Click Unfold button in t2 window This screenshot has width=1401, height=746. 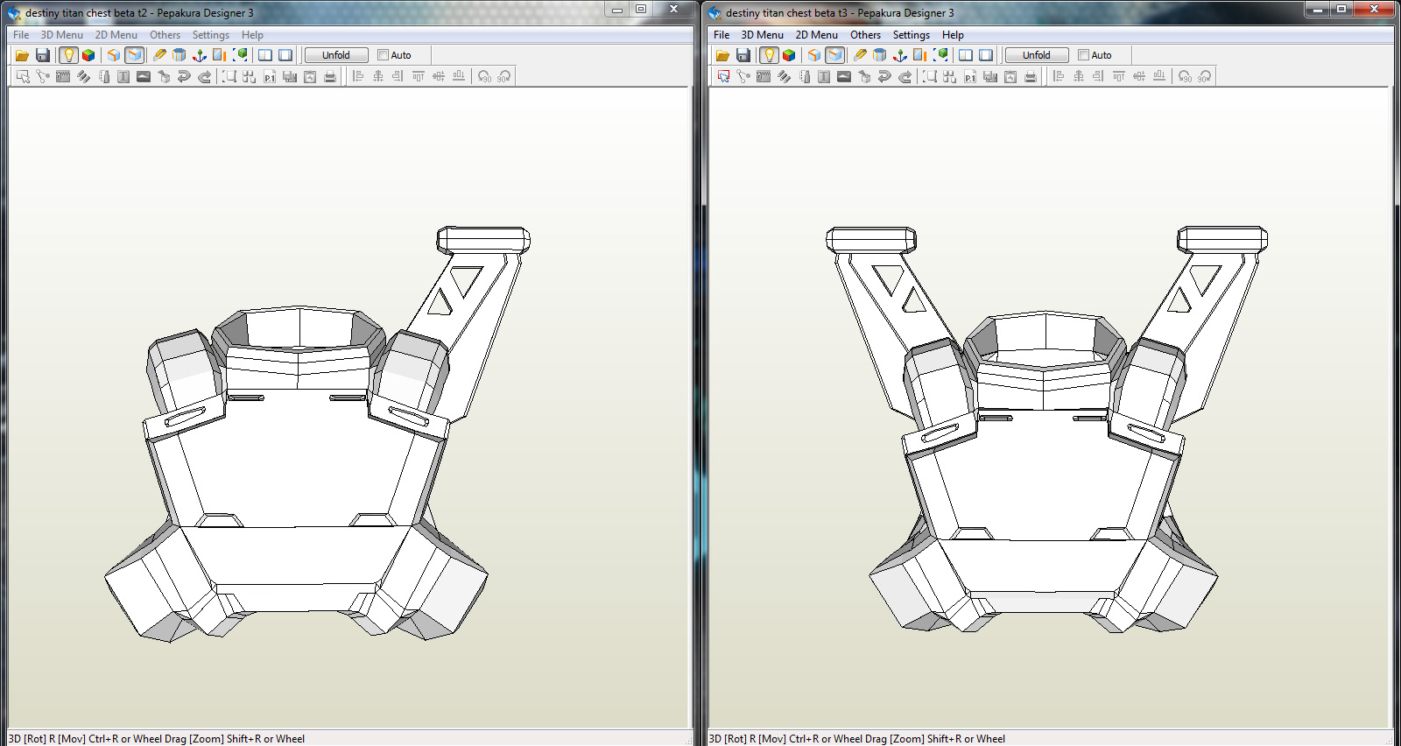(336, 55)
